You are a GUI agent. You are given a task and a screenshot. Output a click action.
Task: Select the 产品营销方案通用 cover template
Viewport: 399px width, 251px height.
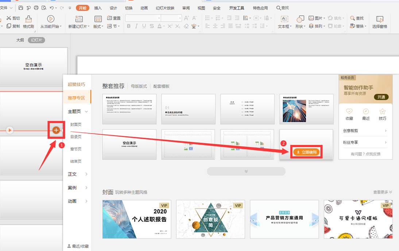pos(284,219)
